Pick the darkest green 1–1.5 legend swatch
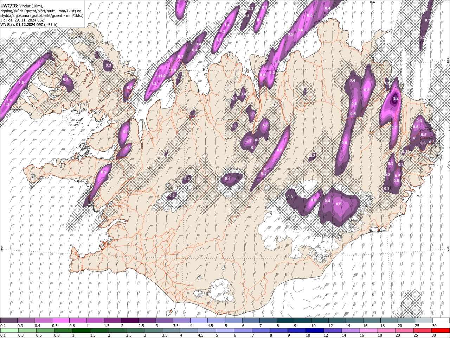The image size is (450, 338). pos(82,331)
